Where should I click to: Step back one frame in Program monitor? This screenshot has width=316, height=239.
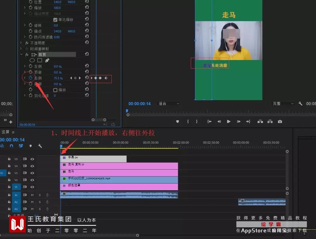pos(219,122)
